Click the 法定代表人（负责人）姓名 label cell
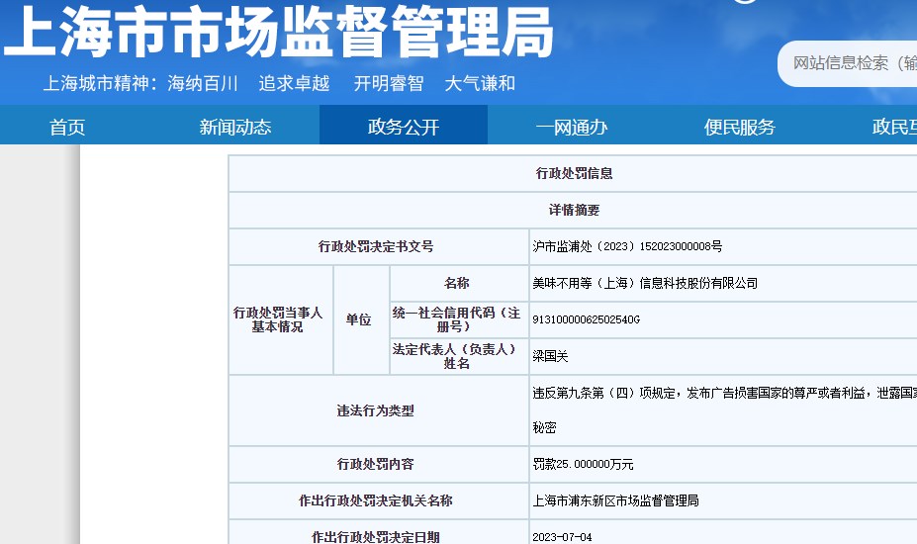917x544 pixels. click(x=459, y=356)
